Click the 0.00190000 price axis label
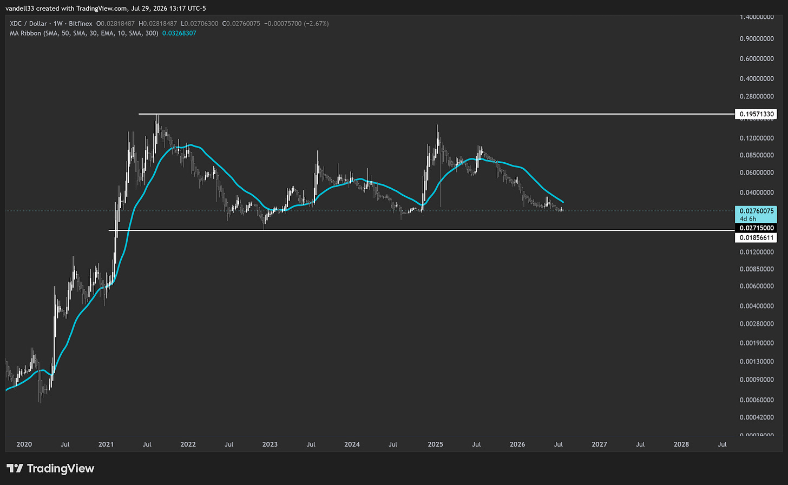The height and width of the screenshot is (485, 788). 757,343
